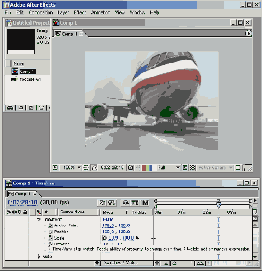
Task: Toggle Anchor Point stopwatch
Action: pos(50,225)
